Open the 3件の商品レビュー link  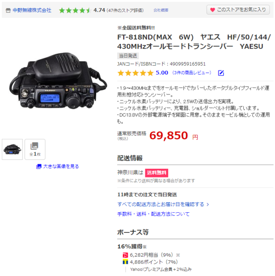(192, 73)
